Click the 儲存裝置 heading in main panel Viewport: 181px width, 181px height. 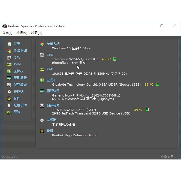click(x=53, y=105)
